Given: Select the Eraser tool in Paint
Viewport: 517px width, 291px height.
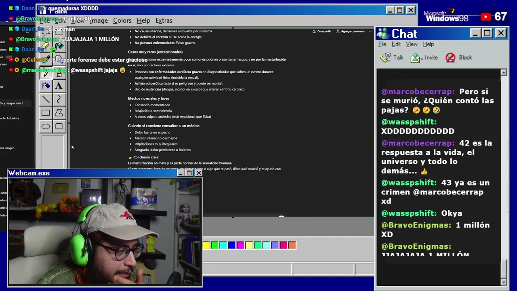Looking at the screenshot, I should [46, 46].
